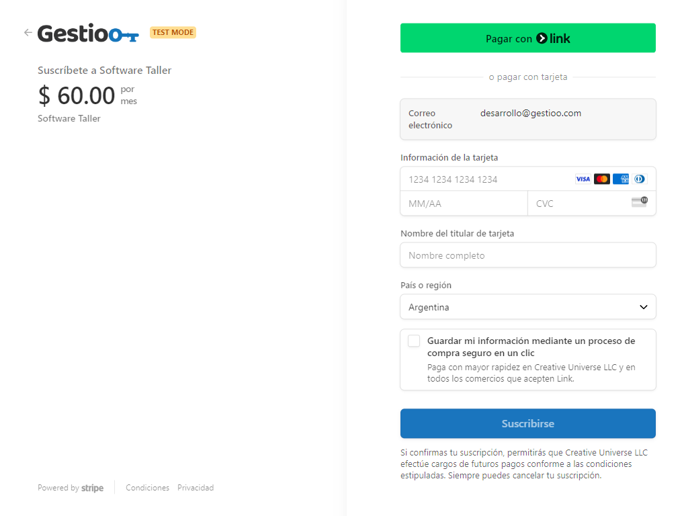Click the CVC card help icon
The image size is (684, 516).
(x=640, y=202)
